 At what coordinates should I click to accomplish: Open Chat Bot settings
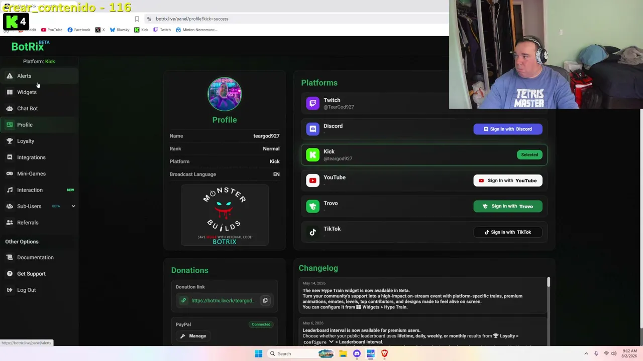coord(27,108)
